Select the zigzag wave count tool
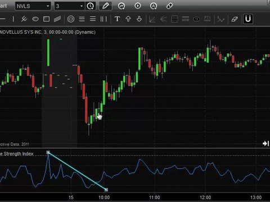The width and height of the screenshot is (270, 202). [220, 19]
